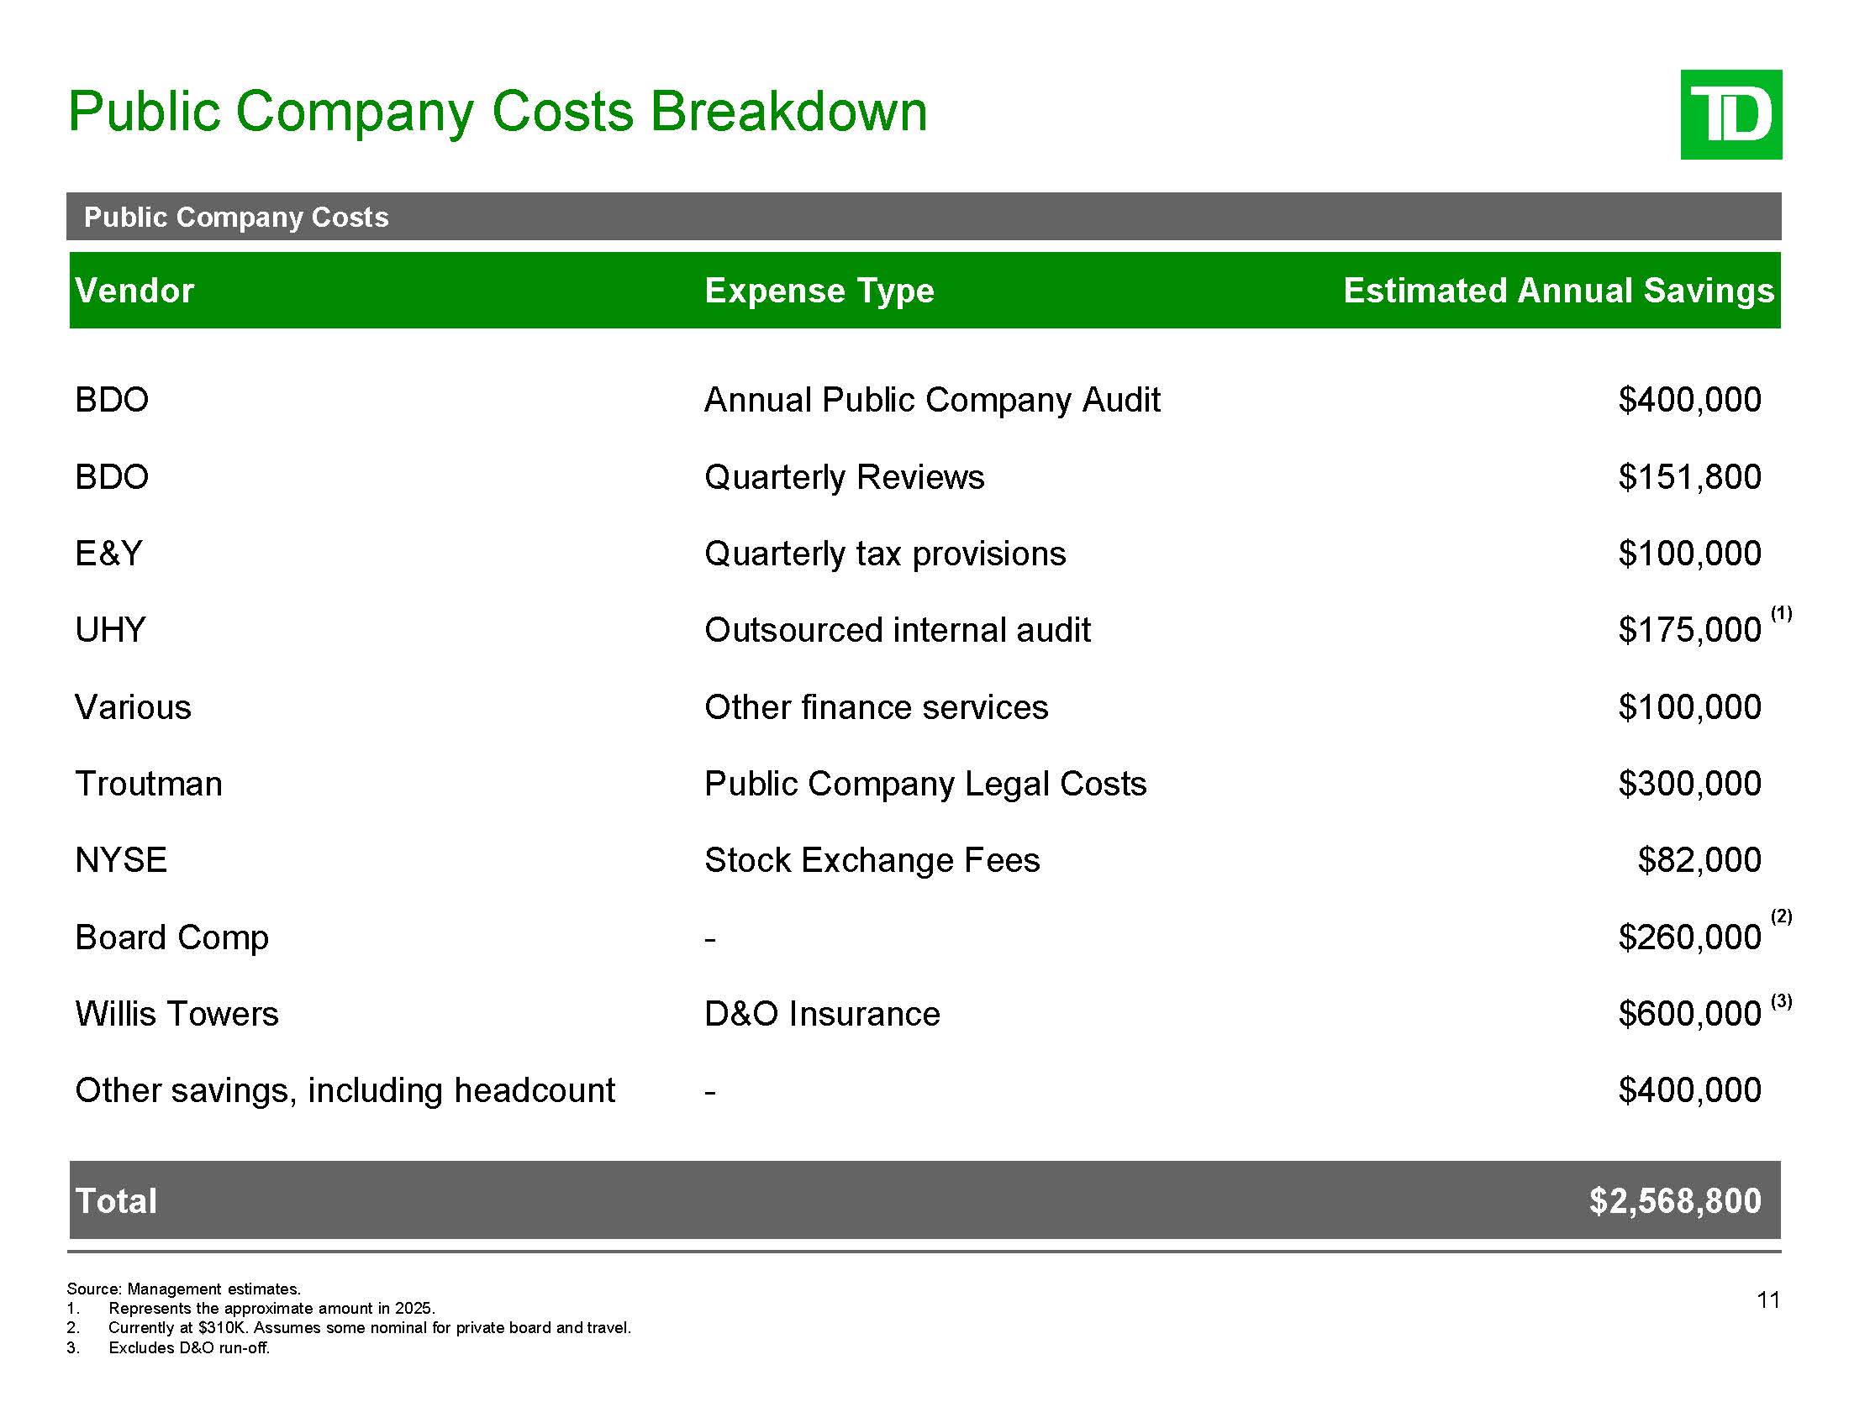This screenshot has width=1849, height=1428.
Task: Click the Vendor column header
Action: tap(134, 291)
